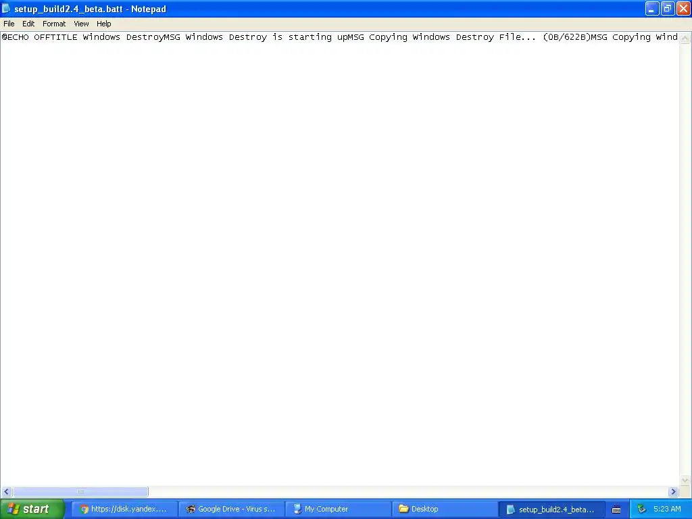
Task: Open the Edit menu
Action: pyautogui.click(x=28, y=24)
